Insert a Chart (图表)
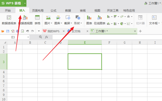 tap(89, 20)
